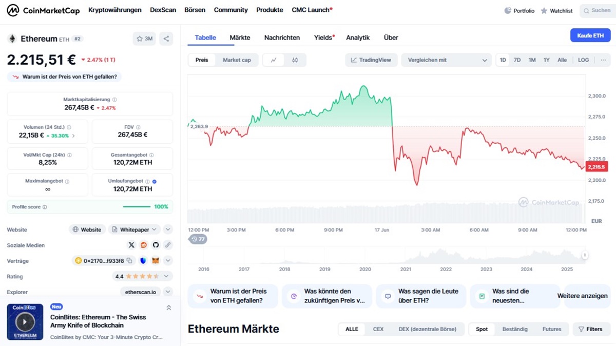Screen dimensions: 616x346
Task: Toggle LOG scale on chart
Action: (584, 60)
